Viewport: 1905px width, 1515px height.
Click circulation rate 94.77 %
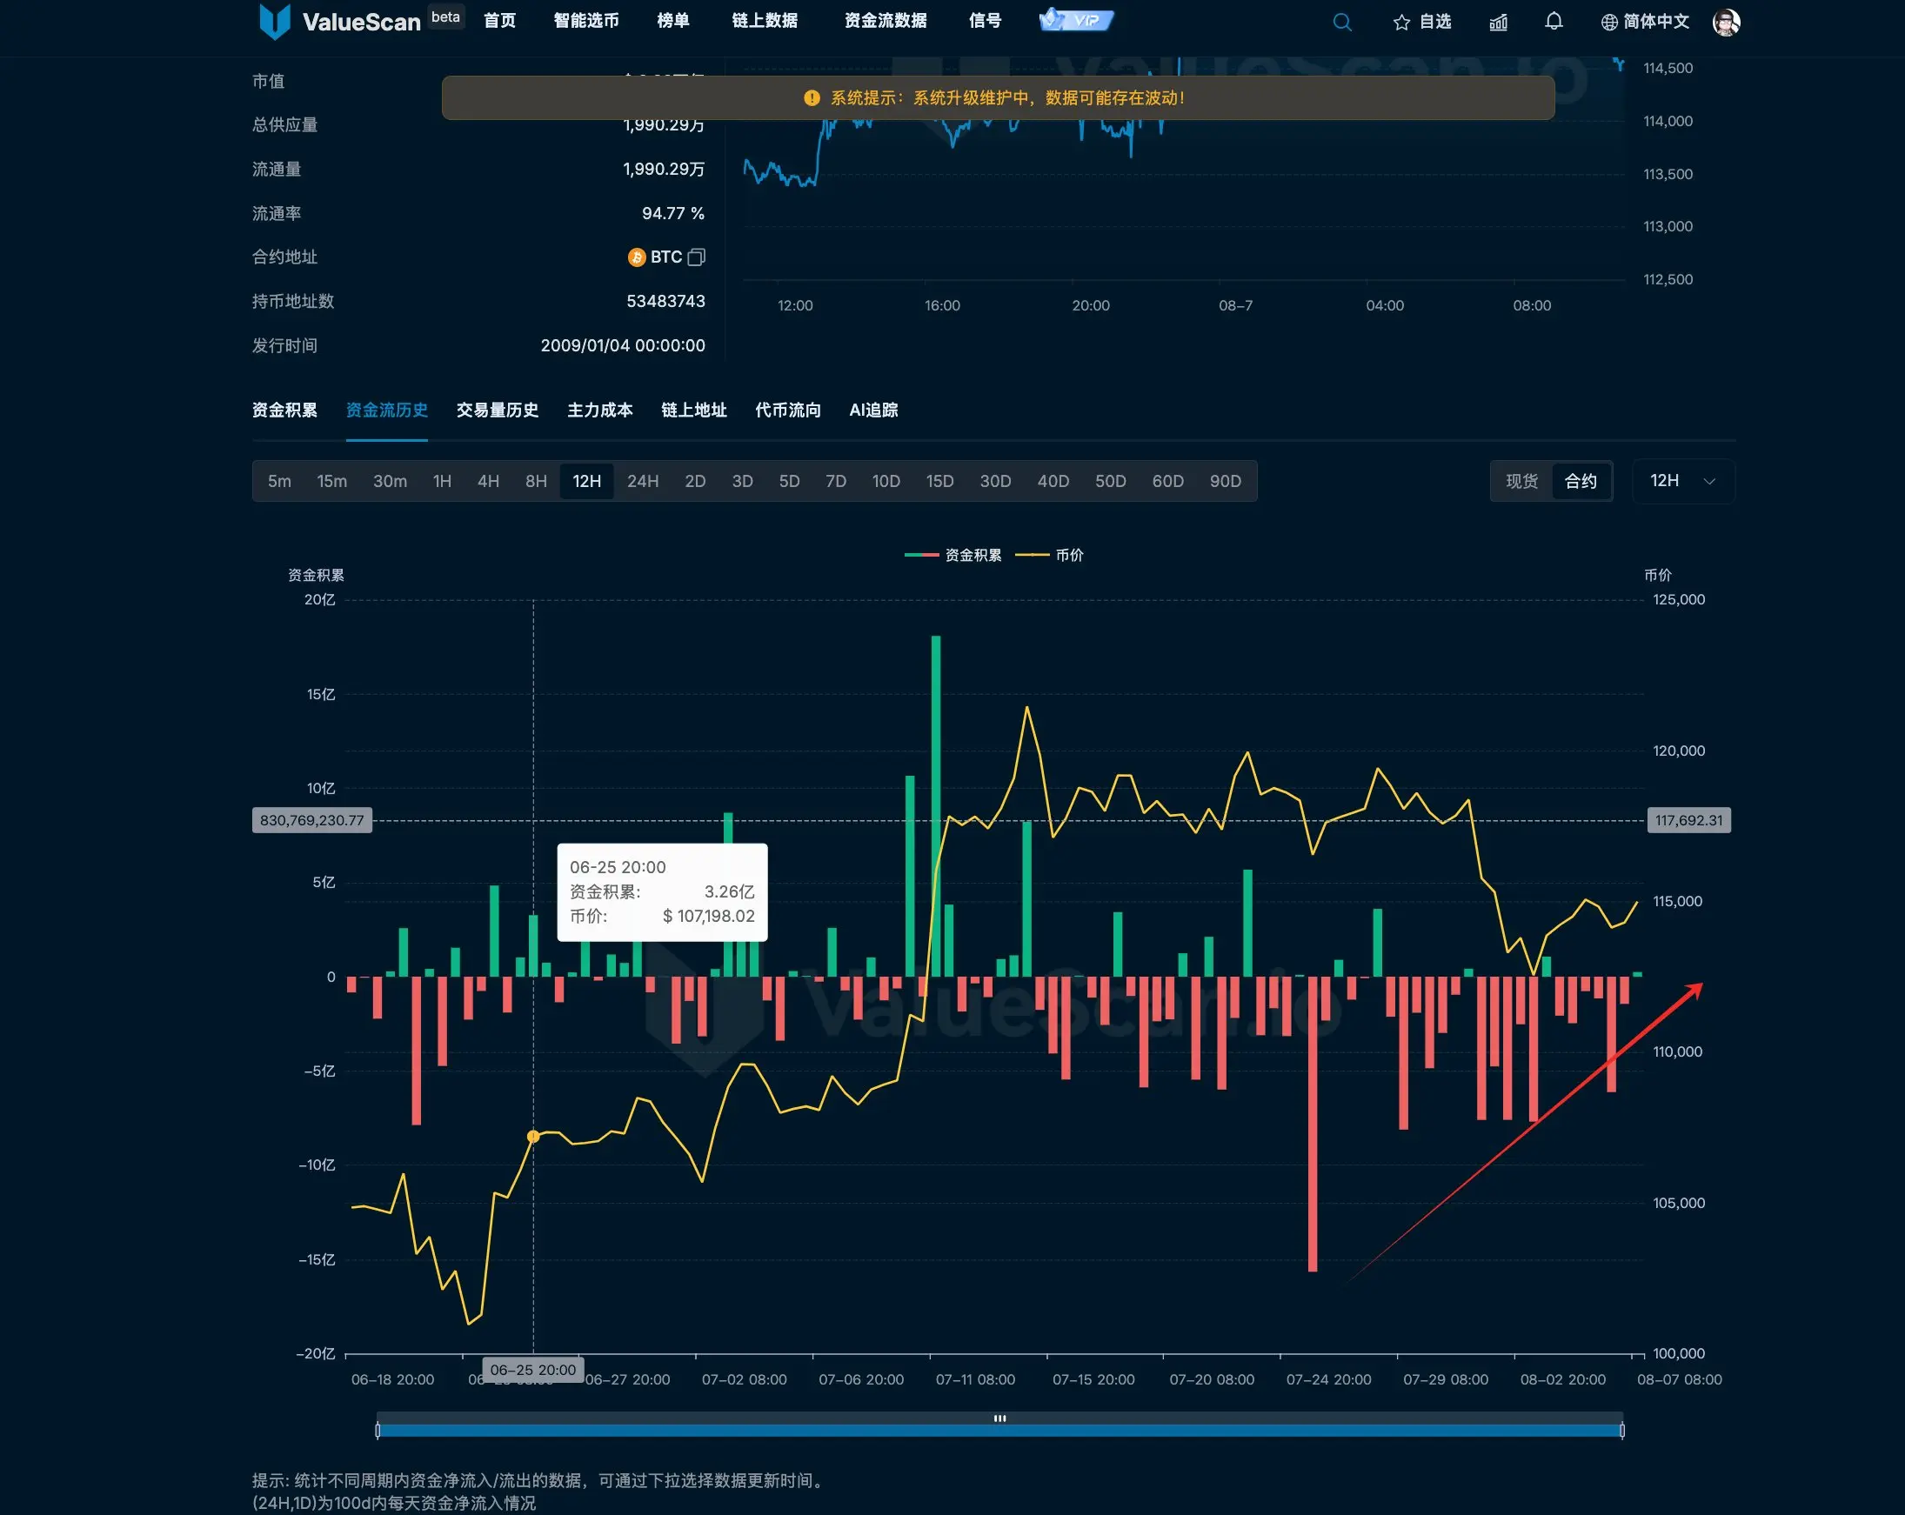tap(673, 213)
